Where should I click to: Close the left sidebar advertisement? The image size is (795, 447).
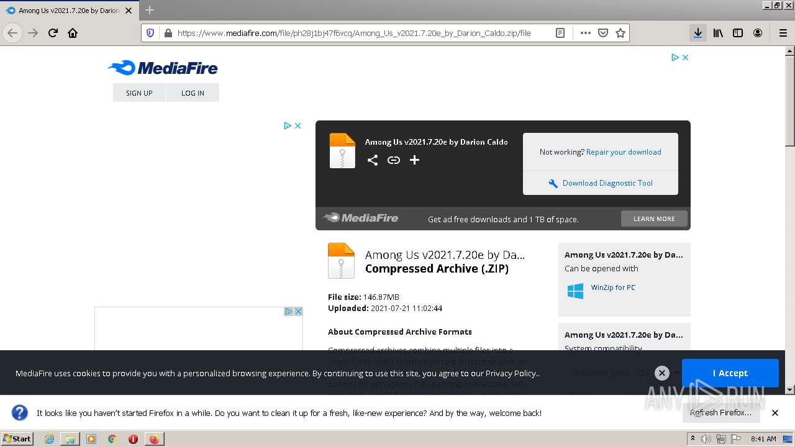[298, 125]
